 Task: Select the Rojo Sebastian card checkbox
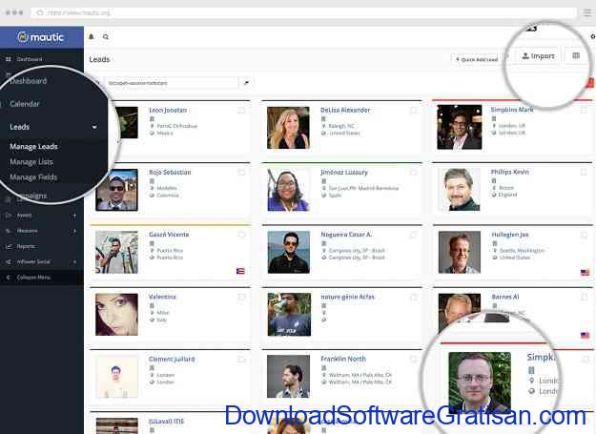241,173
